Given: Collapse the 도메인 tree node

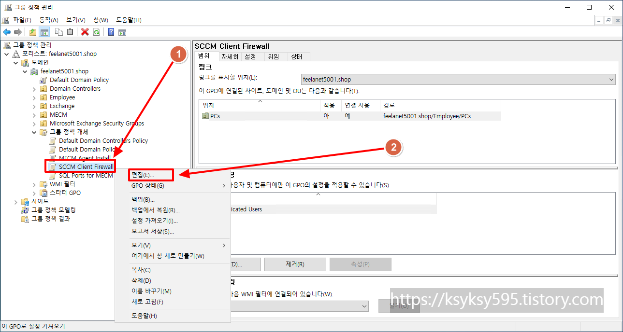Looking at the screenshot, I should (x=16, y=63).
